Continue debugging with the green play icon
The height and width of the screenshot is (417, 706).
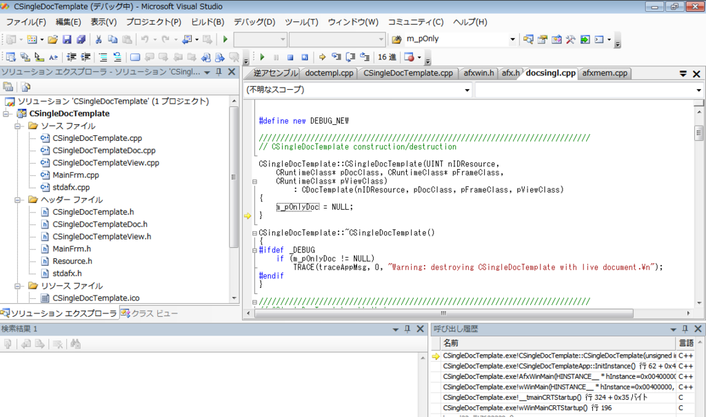[262, 57]
